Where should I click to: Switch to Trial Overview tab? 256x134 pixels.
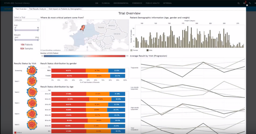coord(21,9)
